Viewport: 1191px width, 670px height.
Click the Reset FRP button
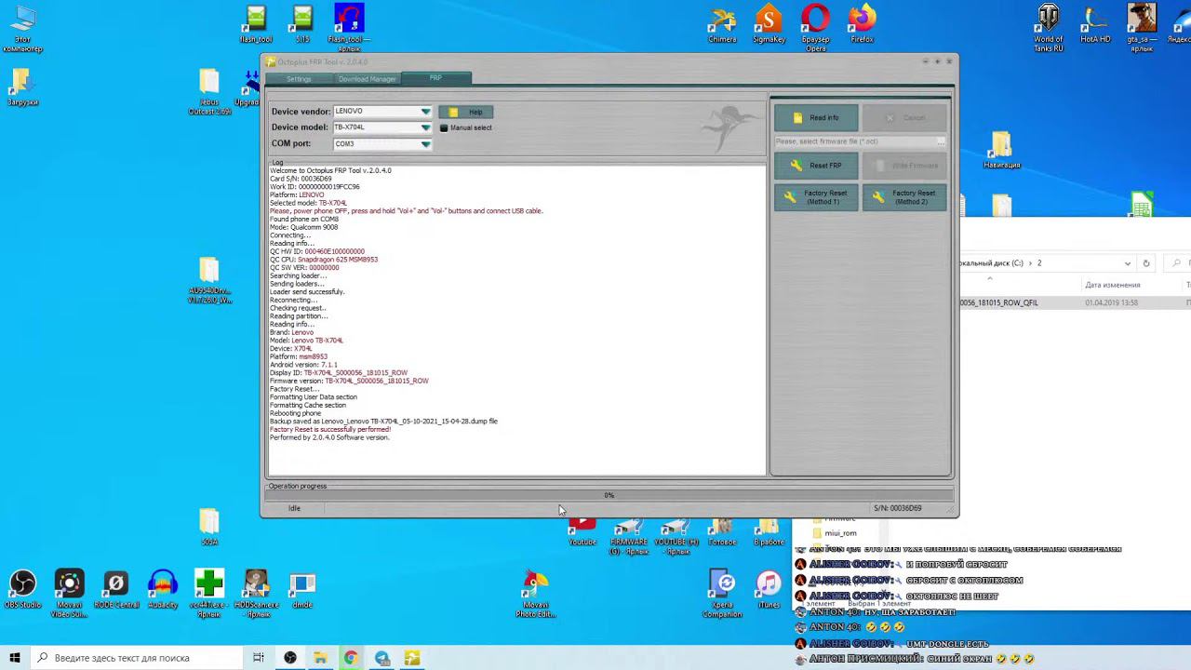(816, 166)
